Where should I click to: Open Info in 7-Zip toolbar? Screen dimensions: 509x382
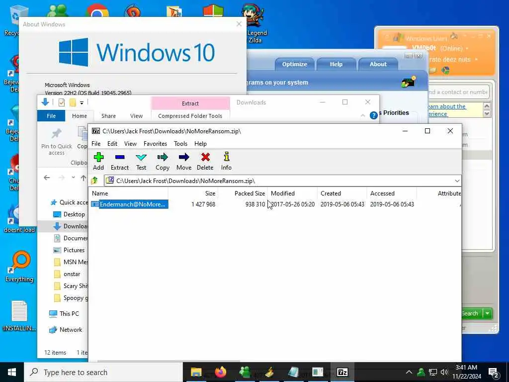[x=226, y=162]
